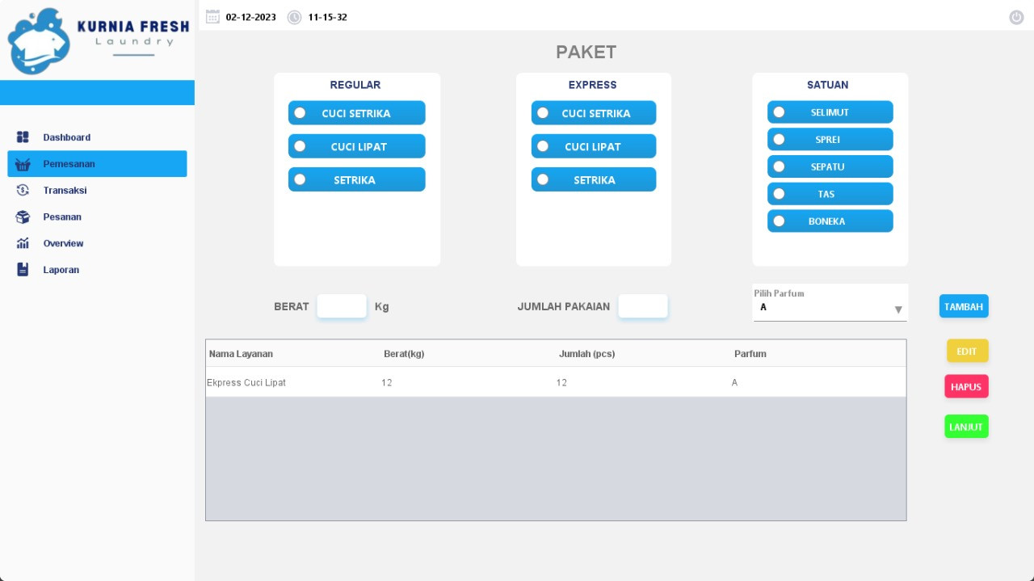Focus the BERAT weight input field
This screenshot has height=581, width=1034.
[342, 306]
